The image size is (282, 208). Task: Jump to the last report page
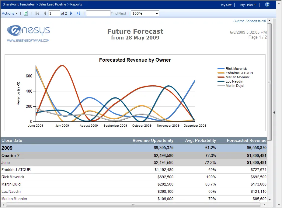[78, 13]
